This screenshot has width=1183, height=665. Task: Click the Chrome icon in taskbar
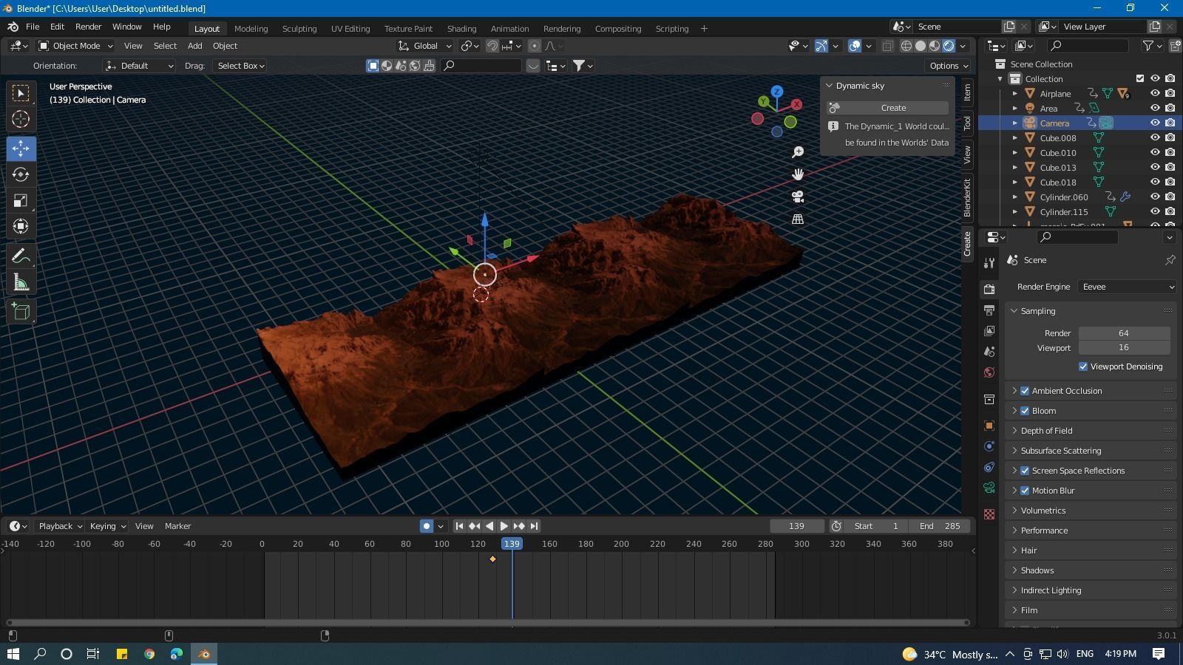pyautogui.click(x=149, y=654)
